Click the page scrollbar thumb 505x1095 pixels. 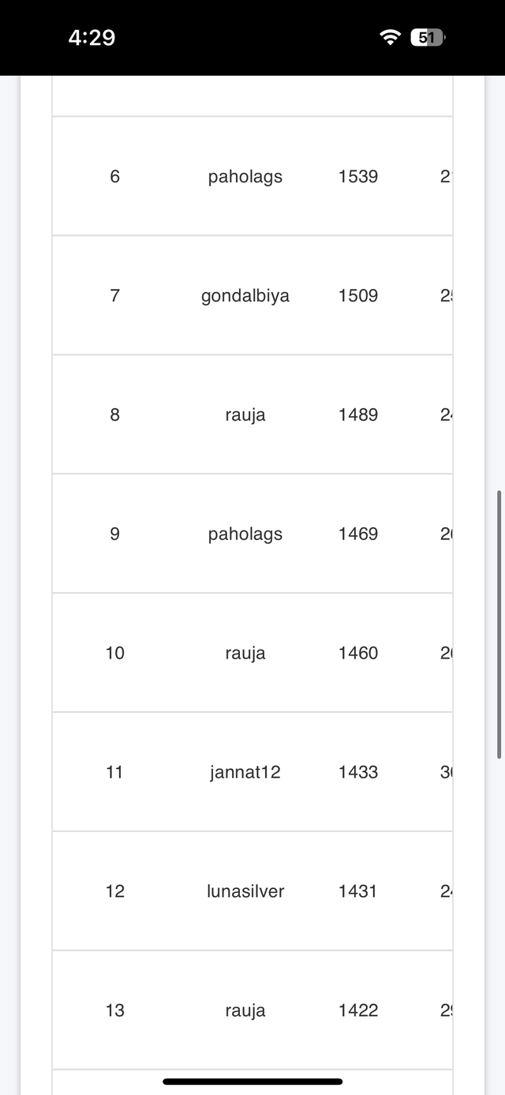[499, 624]
